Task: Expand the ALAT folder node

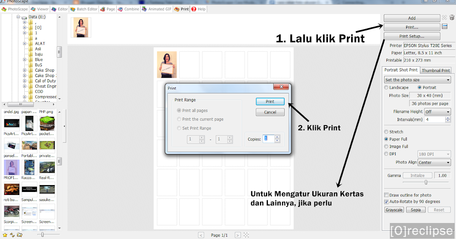Action: (x=25, y=44)
